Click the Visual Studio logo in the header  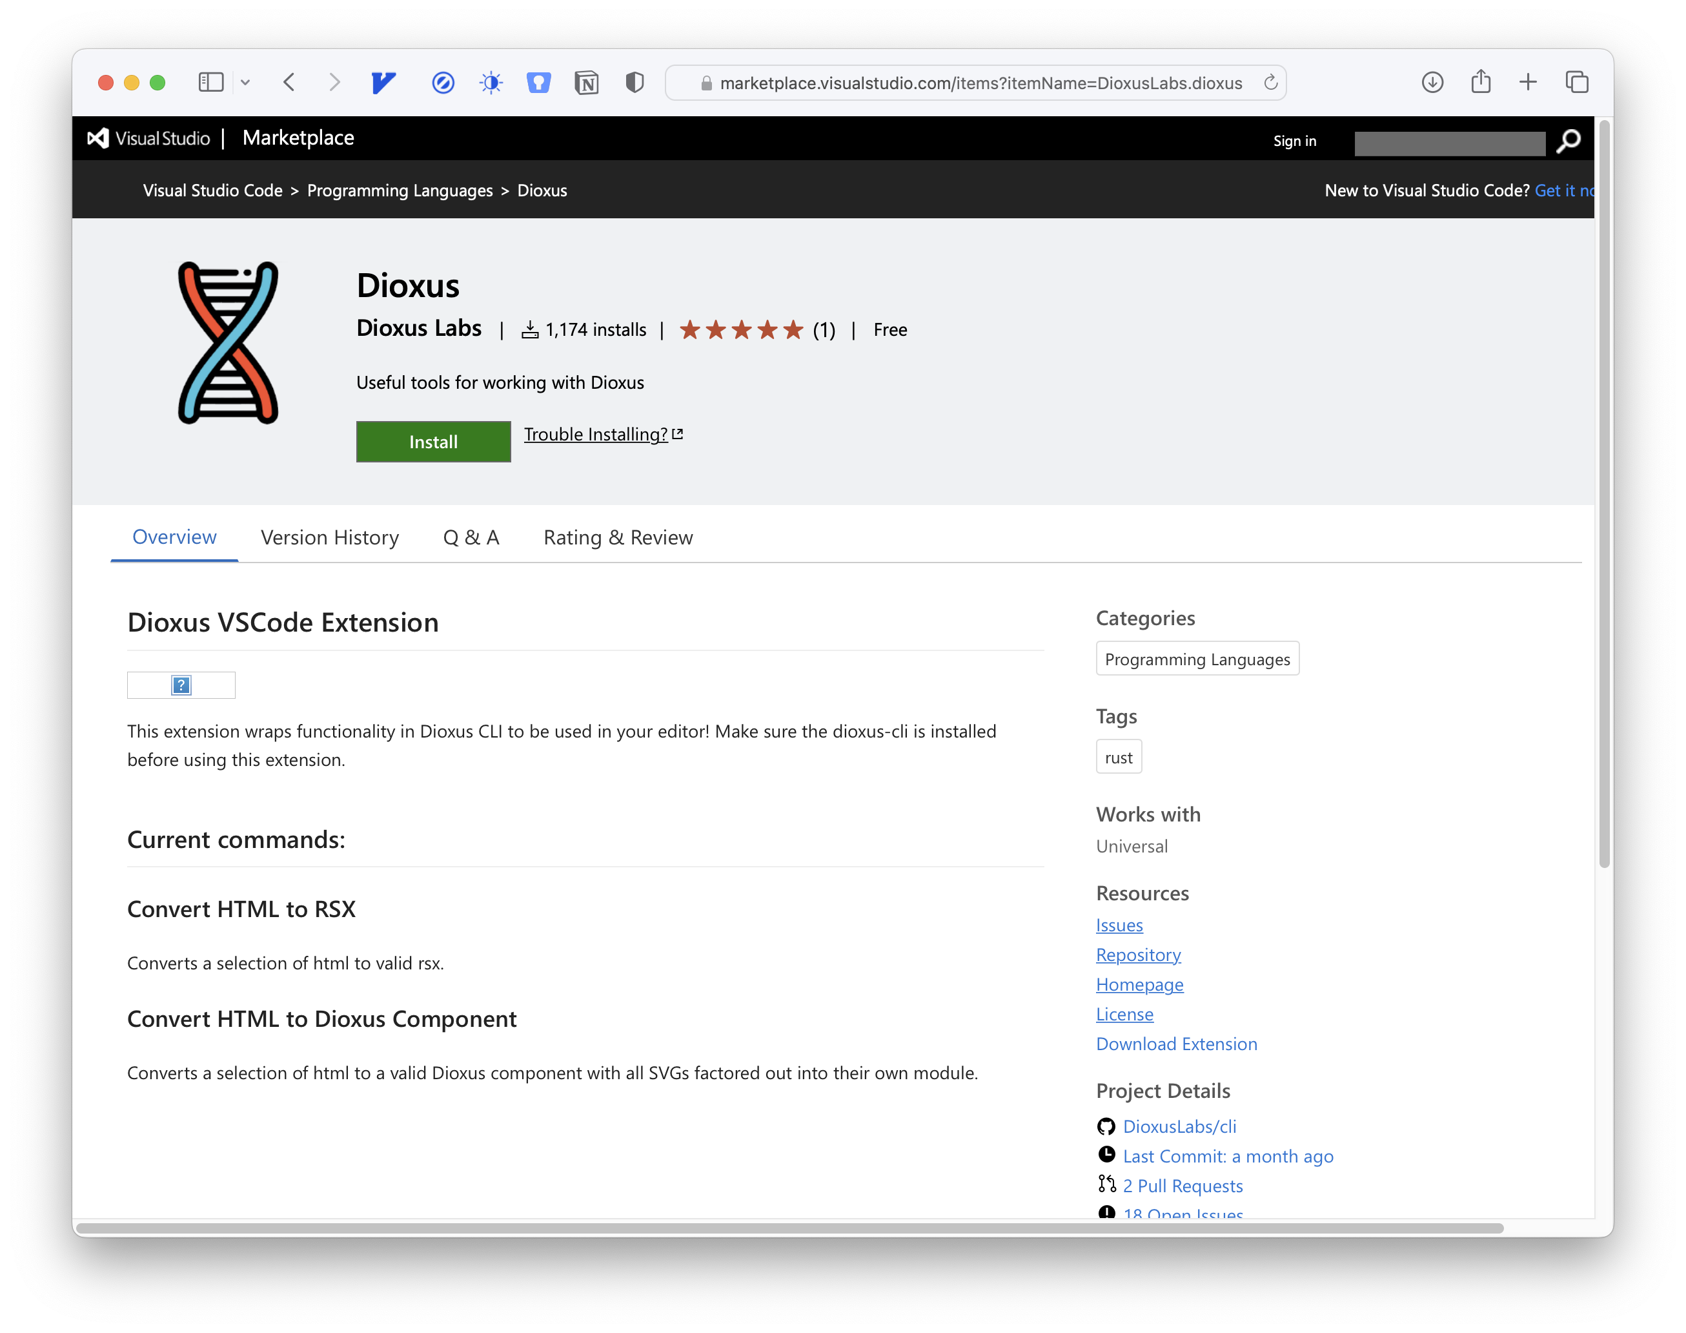pos(97,138)
